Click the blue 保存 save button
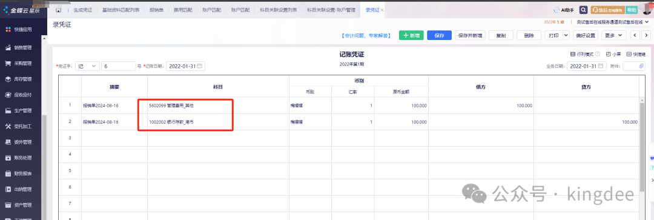 pos(439,36)
